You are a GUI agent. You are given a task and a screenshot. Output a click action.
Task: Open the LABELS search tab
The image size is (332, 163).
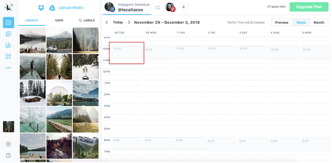pos(87,21)
